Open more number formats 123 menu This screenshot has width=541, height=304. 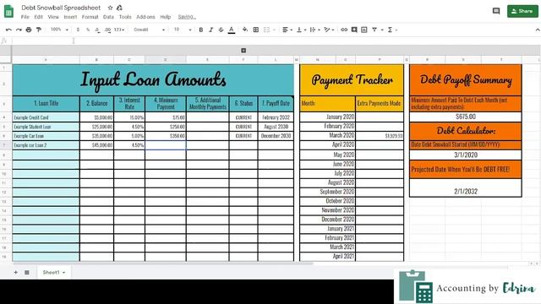(x=118, y=30)
